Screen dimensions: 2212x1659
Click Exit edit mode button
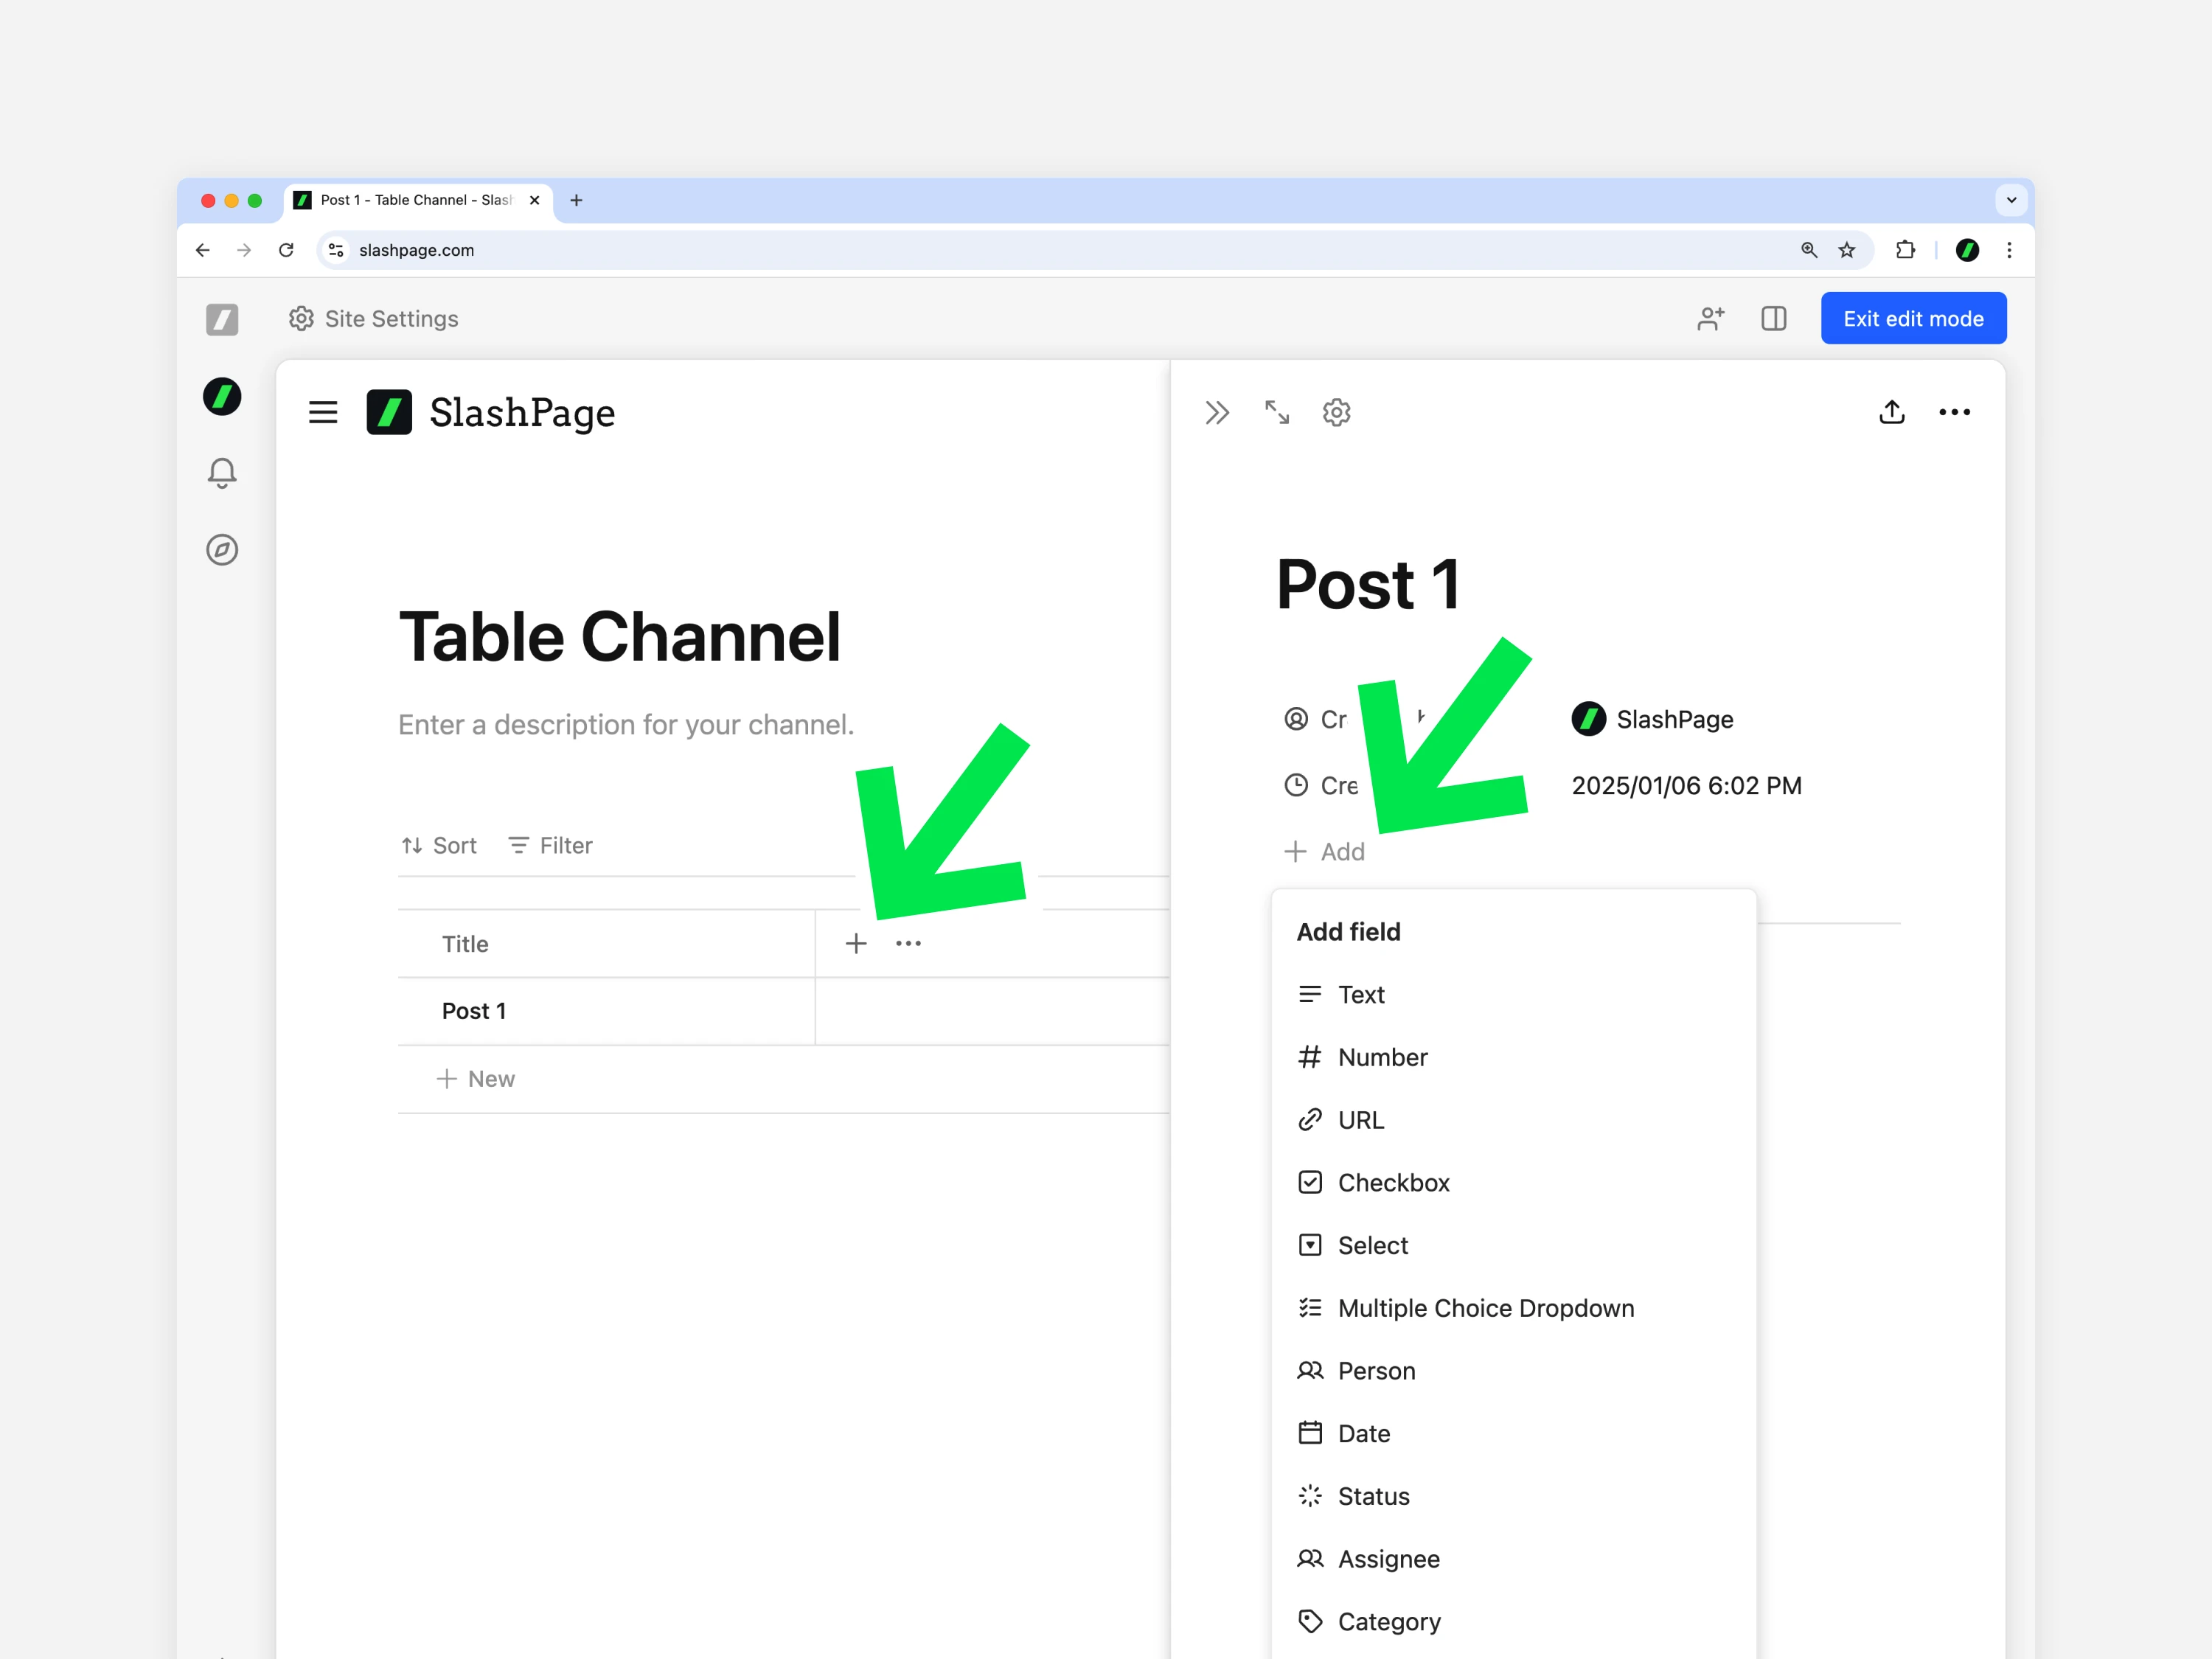(x=1913, y=318)
